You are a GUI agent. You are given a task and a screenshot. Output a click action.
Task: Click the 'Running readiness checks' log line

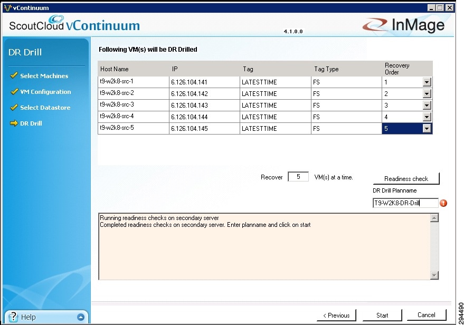coord(159,218)
